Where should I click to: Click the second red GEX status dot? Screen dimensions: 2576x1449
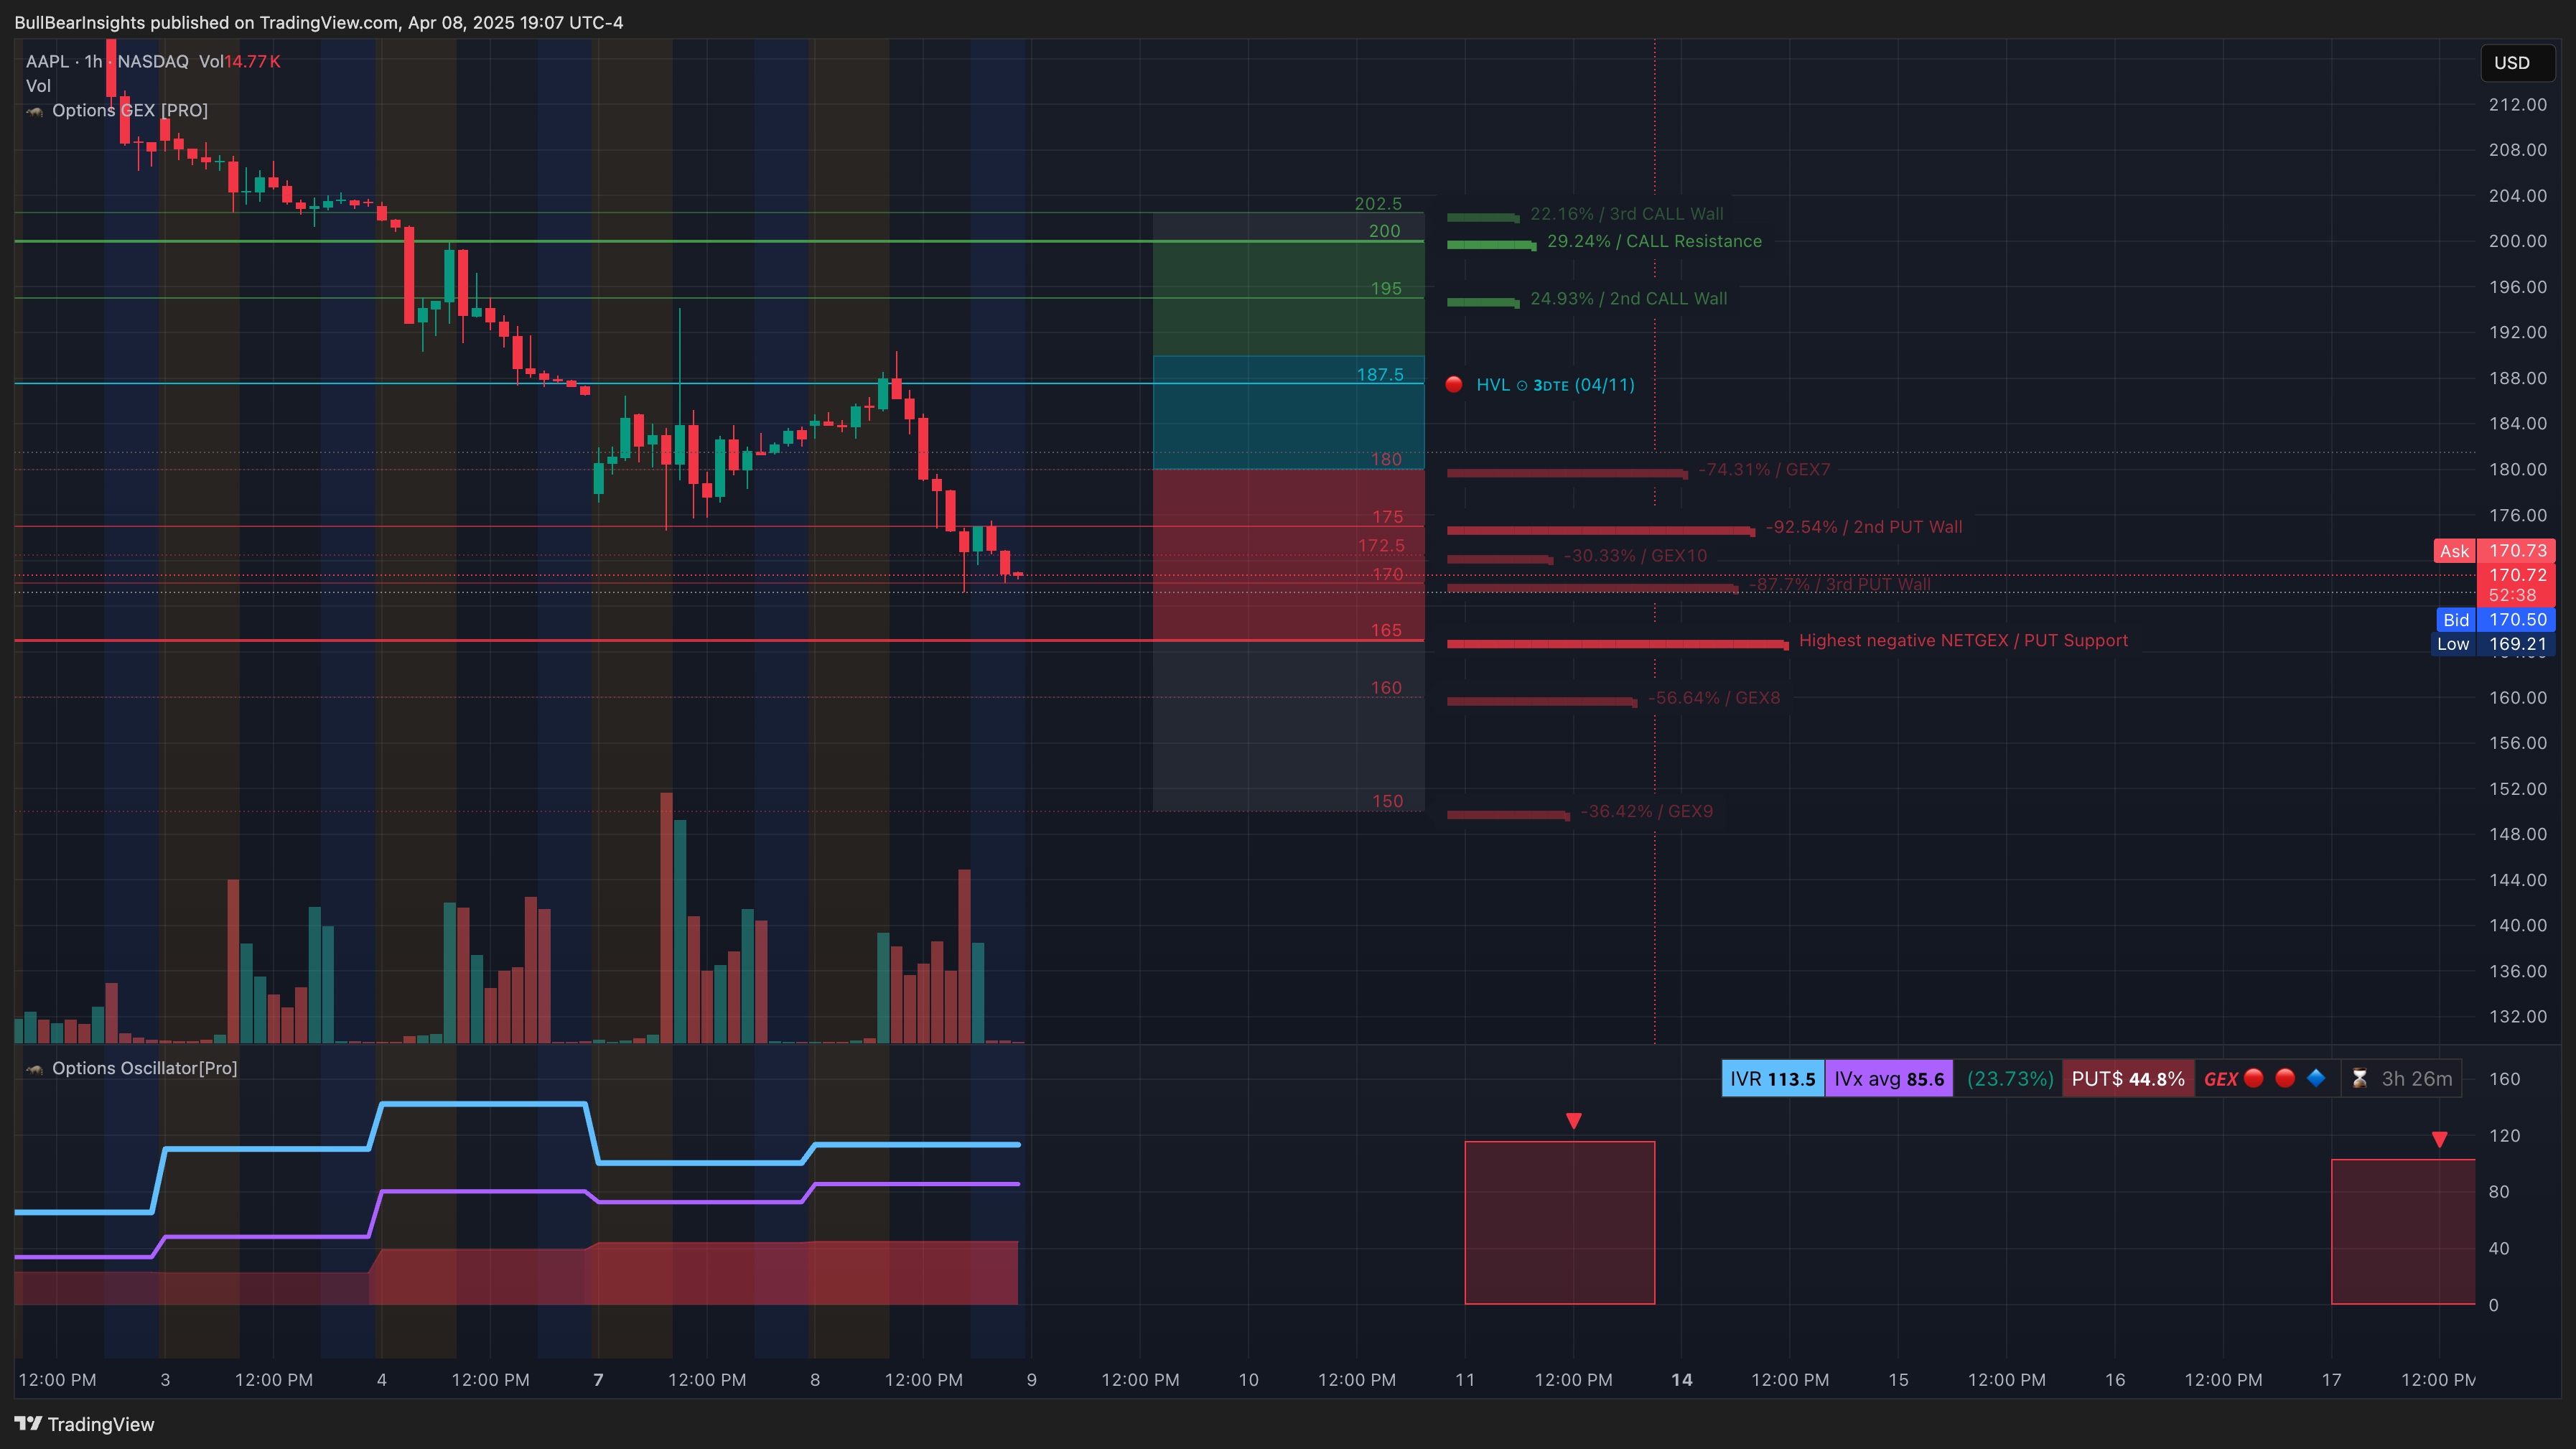(2285, 1078)
